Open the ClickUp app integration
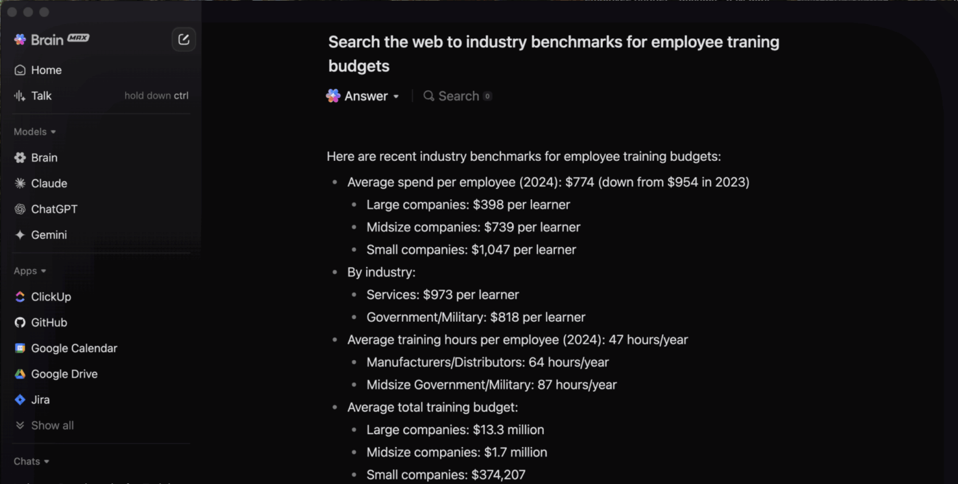The height and width of the screenshot is (484, 958). (x=51, y=296)
